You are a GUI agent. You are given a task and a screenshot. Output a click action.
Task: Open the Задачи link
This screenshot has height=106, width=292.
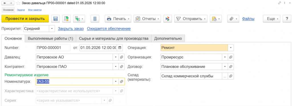pos(21,10)
